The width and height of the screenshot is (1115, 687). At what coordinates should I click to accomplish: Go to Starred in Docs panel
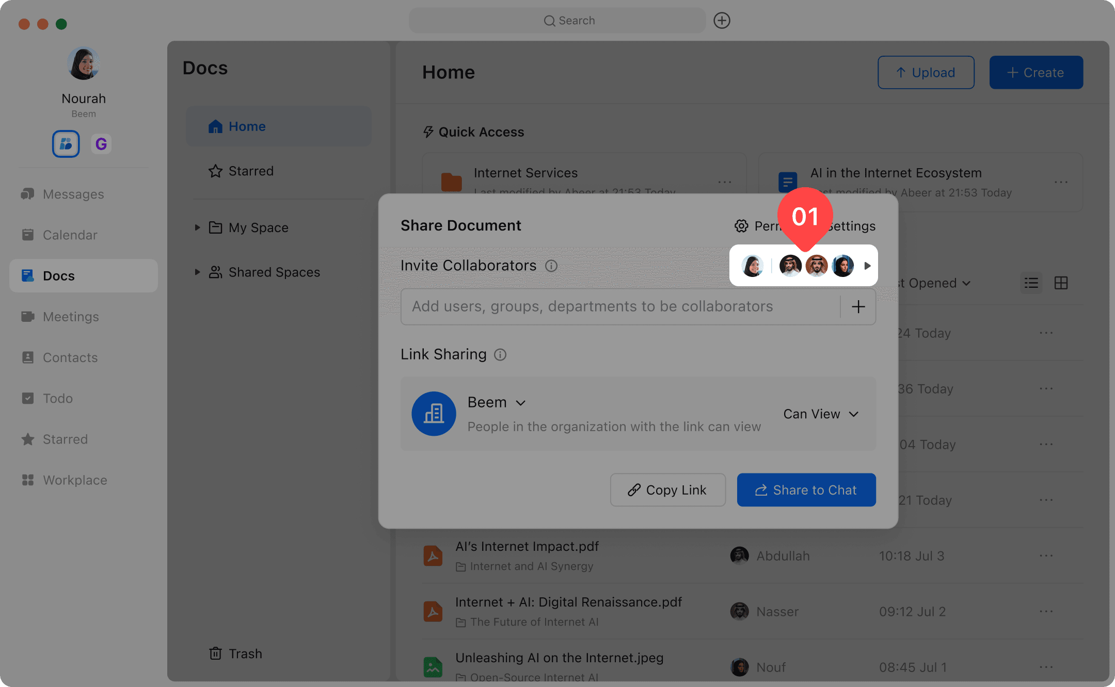click(251, 171)
